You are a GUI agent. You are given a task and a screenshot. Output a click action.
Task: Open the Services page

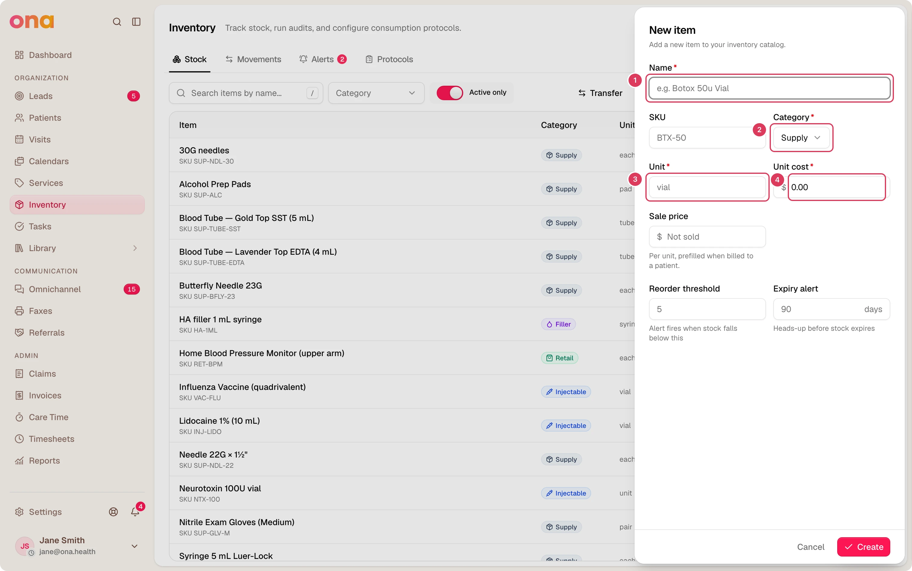(x=77, y=183)
